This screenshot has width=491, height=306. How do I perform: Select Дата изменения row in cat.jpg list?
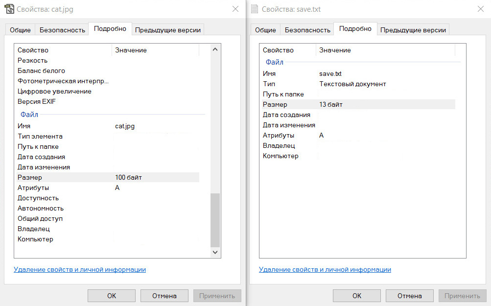click(x=107, y=167)
